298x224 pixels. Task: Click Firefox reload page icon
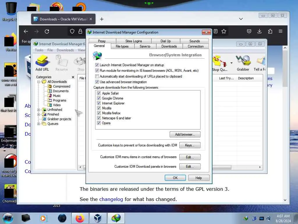(x=47, y=32)
